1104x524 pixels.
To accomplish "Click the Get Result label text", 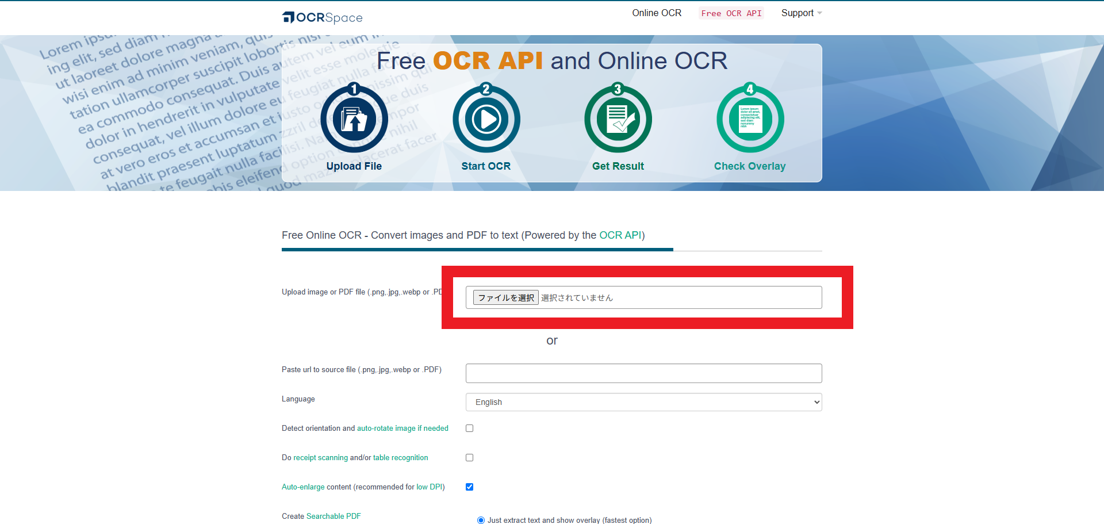I will point(618,166).
